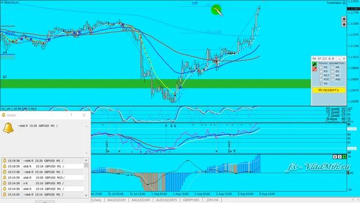Image resolution: width=360 pixels, height=203 pixels.
Task: Enable the MN1 markup checkbox
Action: [332, 80]
